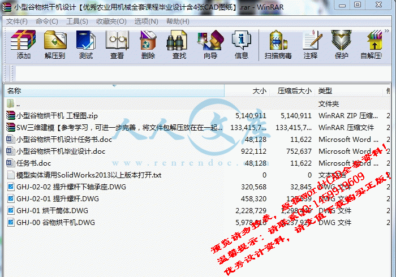Open the 注释 (Comment) tool
This screenshot has width=396, height=277.
[x=312, y=40]
